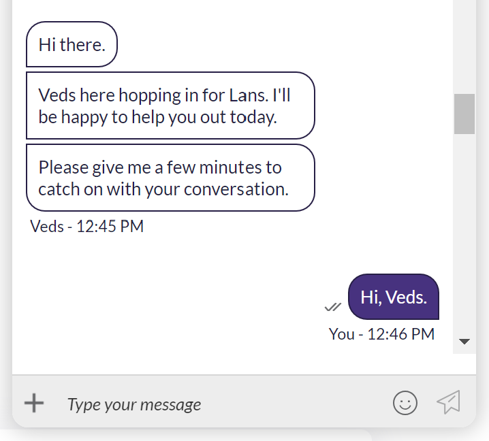Click the 'Veds - 12:45 PM' timestamp
Viewport: 489px width, 441px height.
[87, 227]
